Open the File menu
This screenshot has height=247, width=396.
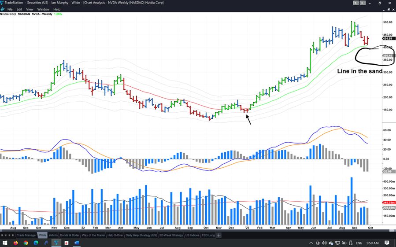10,9
